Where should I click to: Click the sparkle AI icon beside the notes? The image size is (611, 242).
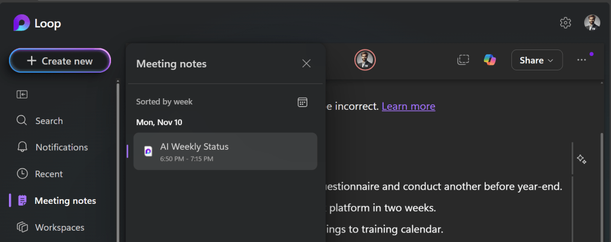pos(582,159)
